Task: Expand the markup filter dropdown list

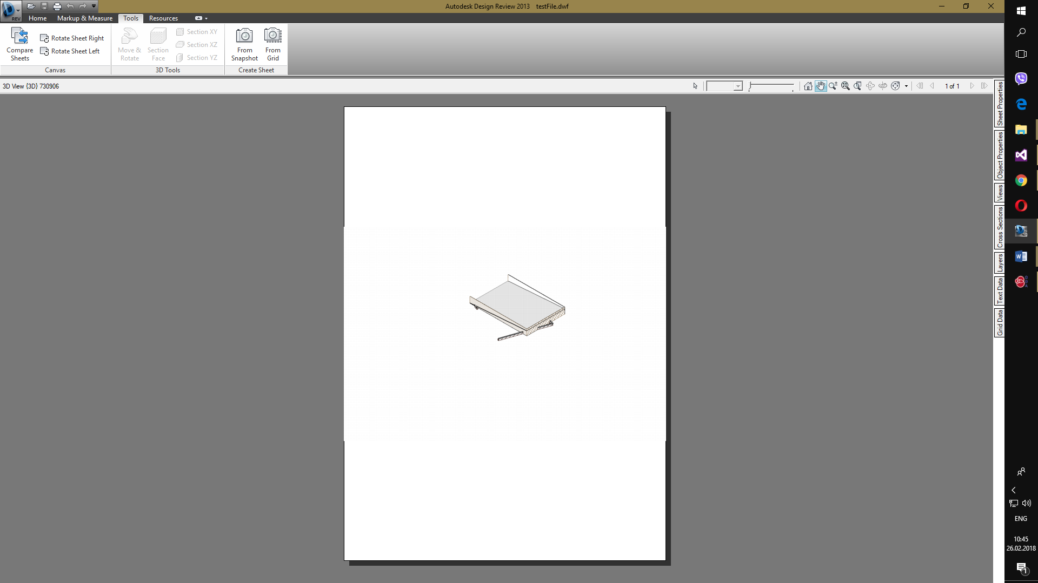Action: 739,86
